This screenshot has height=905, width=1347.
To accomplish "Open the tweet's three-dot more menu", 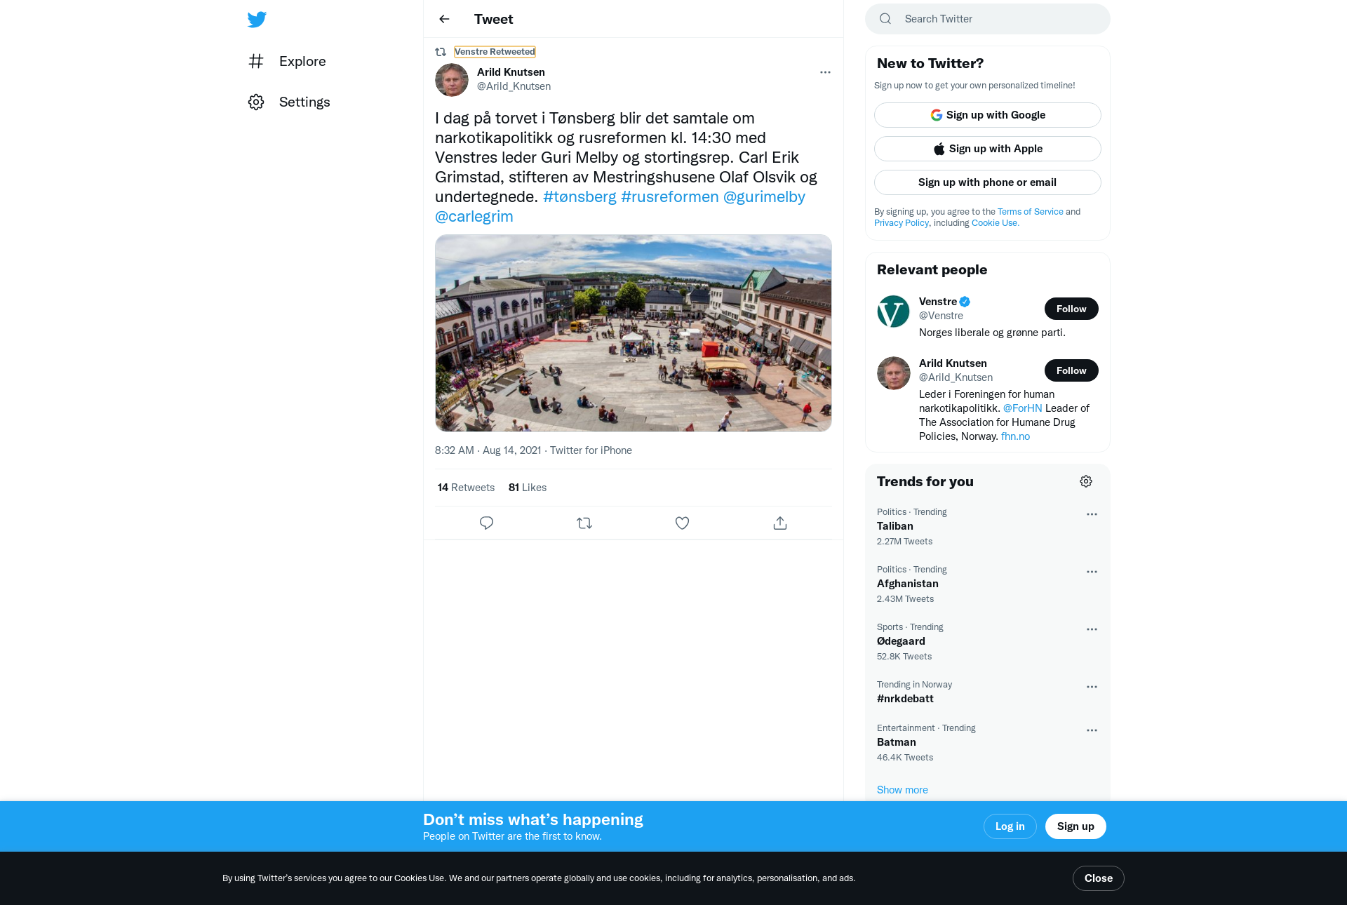I will pos(825,72).
